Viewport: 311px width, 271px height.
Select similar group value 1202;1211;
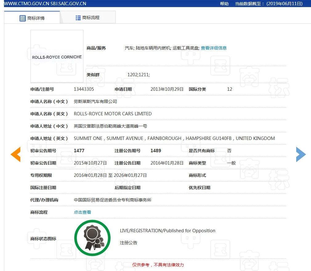coord(139,75)
